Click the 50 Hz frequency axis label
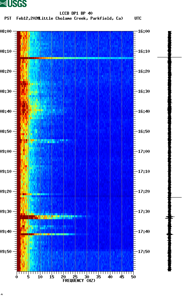 pyautogui.click(x=133, y=277)
